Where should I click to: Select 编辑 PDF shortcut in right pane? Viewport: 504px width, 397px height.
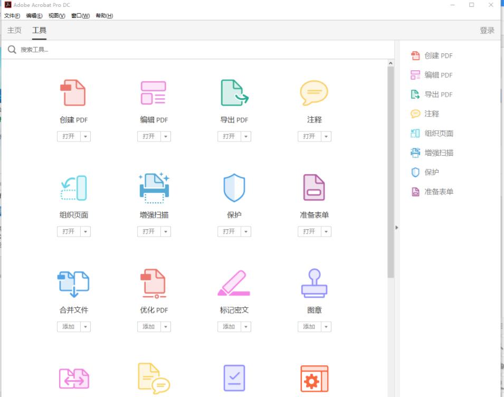coord(432,75)
